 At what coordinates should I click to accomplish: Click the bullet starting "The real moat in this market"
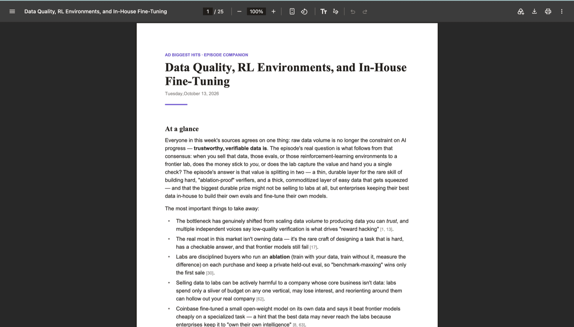tap(290, 243)
